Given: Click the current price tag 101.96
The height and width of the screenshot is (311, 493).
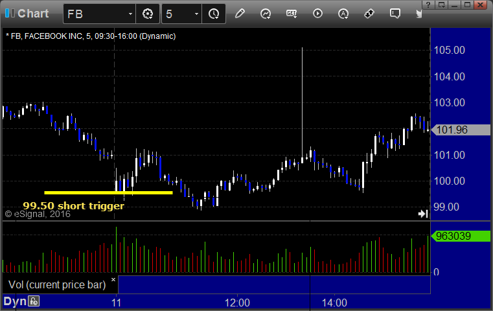Looking at the screenshot, I should coord(461,130).
